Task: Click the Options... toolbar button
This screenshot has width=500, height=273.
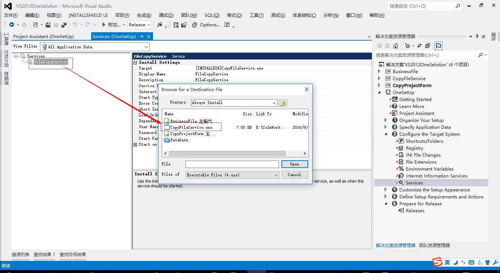Action: pyautogui.click(x=210, y=25)
